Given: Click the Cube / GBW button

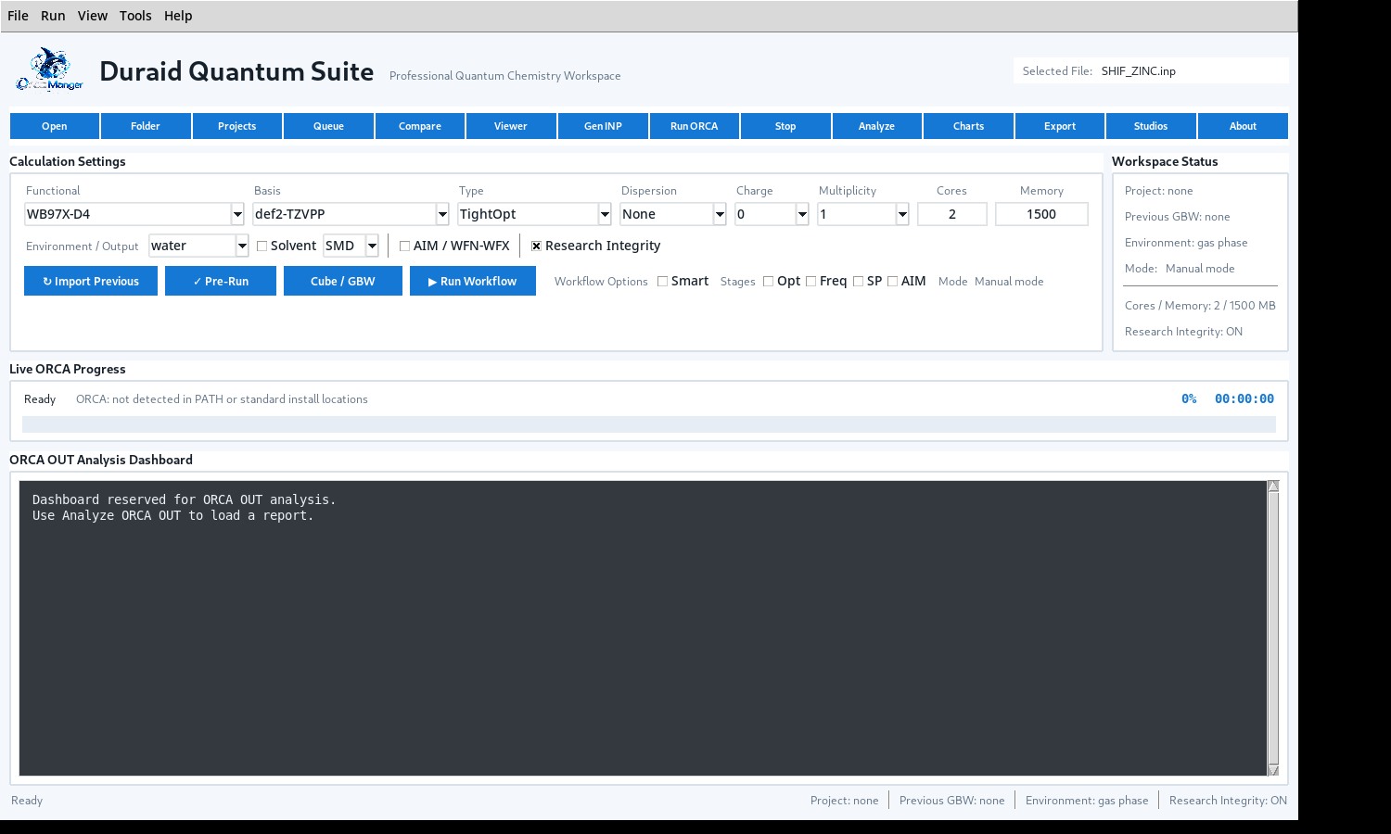Looking at the screenshot, I should tap(343, 281).
